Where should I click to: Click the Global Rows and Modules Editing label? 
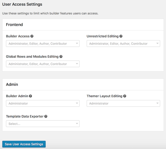coord(32,56)
